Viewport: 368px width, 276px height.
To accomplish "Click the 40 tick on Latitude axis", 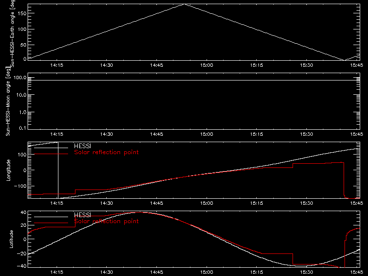I will point(23,213).
